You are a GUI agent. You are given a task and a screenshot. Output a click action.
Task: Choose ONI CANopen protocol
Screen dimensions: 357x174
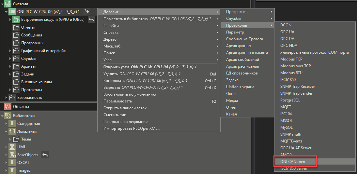(x=315, y=162)
